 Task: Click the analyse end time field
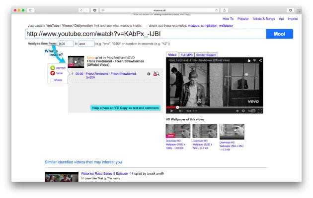point(86,44)
